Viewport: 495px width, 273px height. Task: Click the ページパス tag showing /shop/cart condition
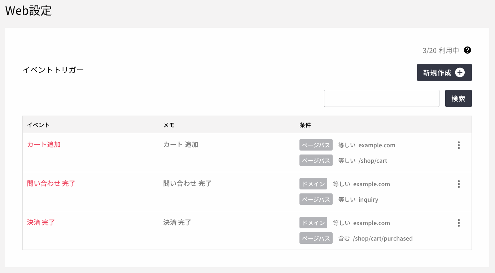pyautogui.click(x=316, y=160)
